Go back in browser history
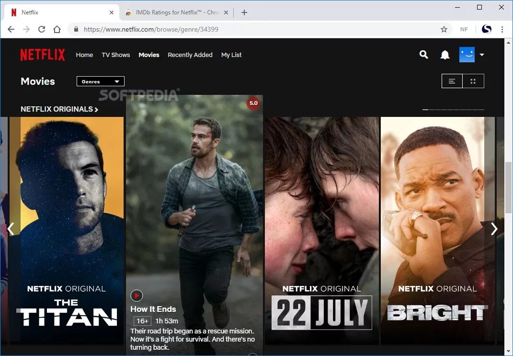Screen dimensions: 513x356 11,29
